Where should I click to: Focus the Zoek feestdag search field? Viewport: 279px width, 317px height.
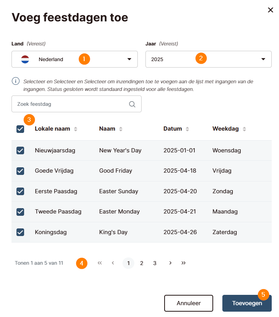[x=71, y=104]
